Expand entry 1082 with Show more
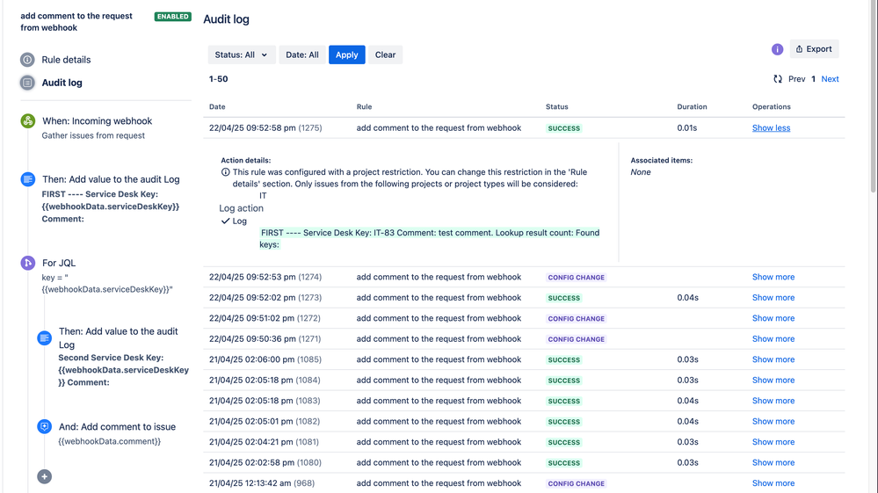This screenshot has height=493, width=878. tap(773, 421)
